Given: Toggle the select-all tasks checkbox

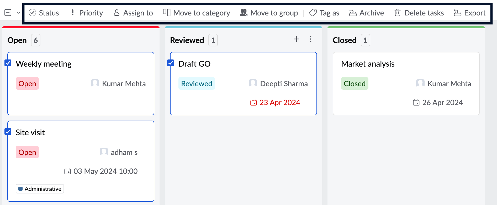Looking at the screenshot, I should (8, 13).
